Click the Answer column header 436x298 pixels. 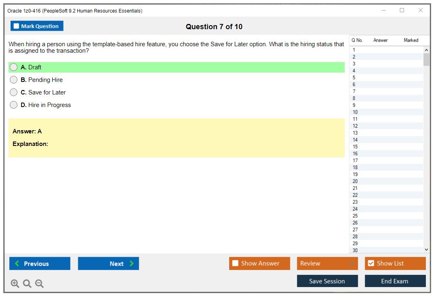[380, 40]
